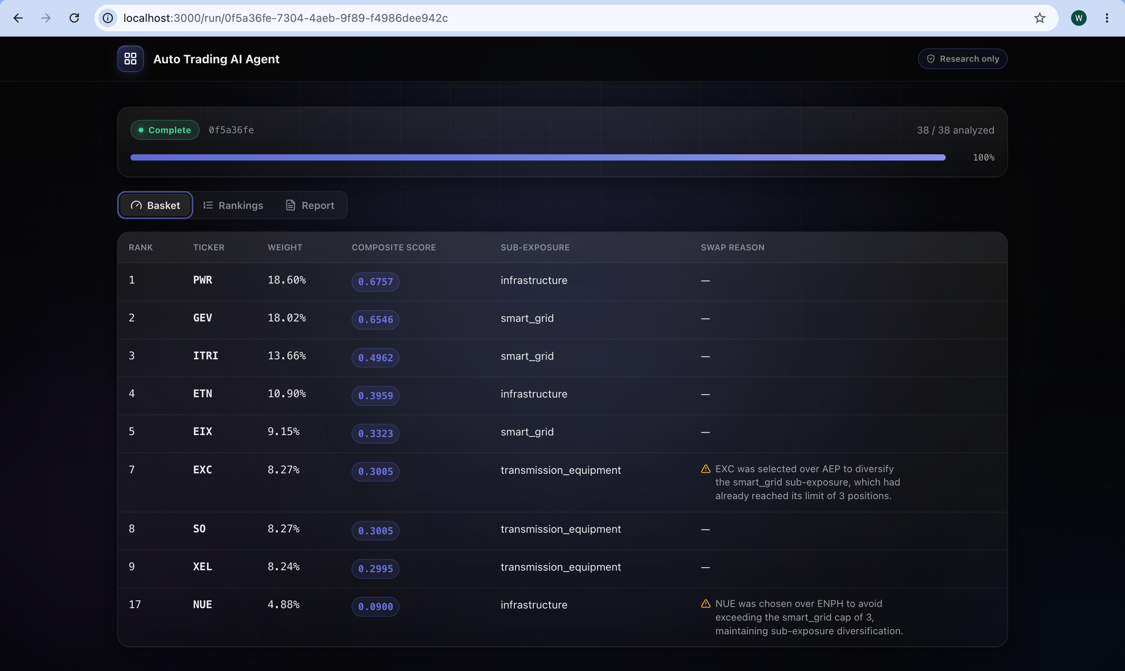The image size is (1125, 671).
Task: Click composite score 0.4962
Action: click(375, 358)
